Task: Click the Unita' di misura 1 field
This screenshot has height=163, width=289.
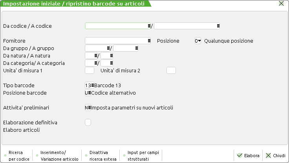Action: click(x=90, y=70)
